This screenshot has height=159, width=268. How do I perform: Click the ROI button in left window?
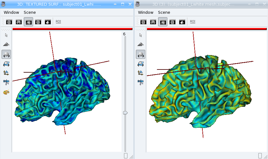(58, 22)
